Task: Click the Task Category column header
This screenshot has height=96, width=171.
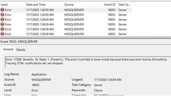Action: (125, 5)
